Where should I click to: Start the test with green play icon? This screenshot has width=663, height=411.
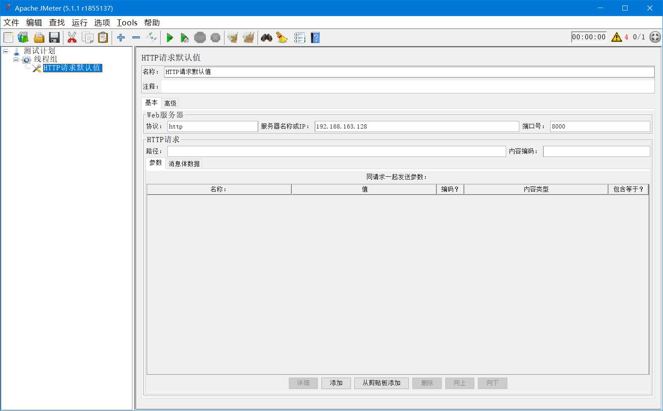coord(170,38)
